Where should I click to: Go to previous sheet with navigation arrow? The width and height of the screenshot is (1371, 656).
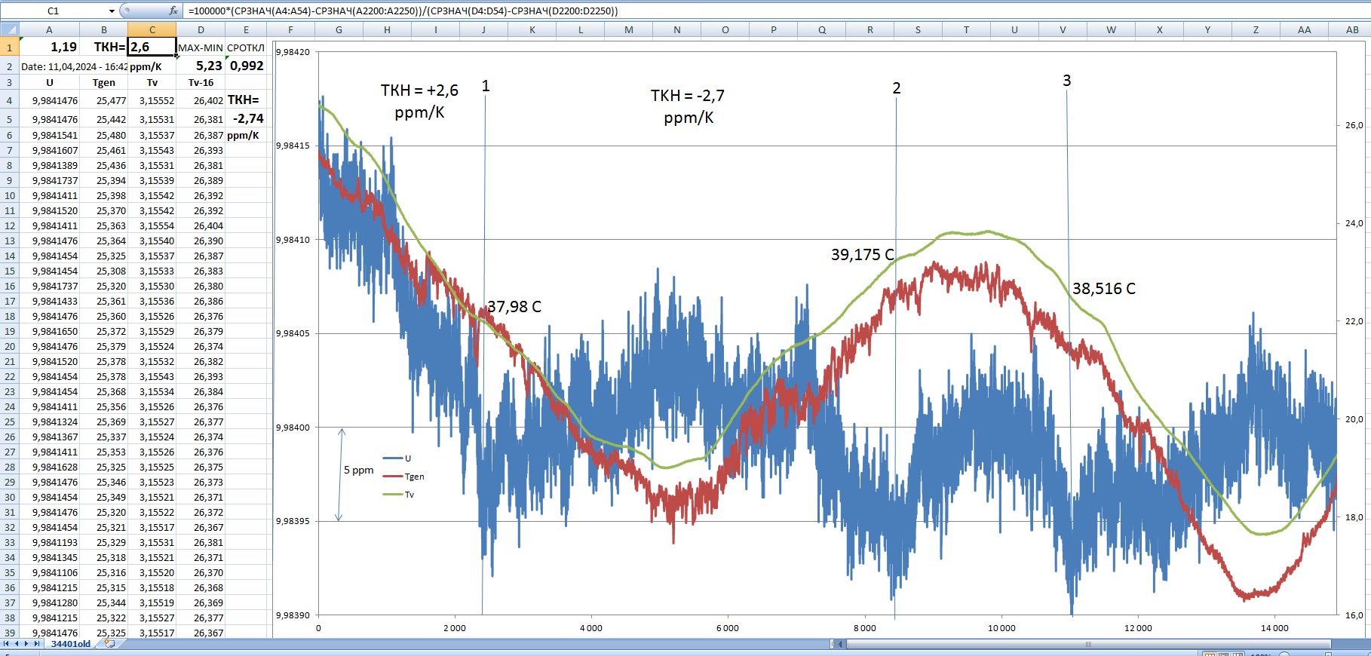click(17, 644)
